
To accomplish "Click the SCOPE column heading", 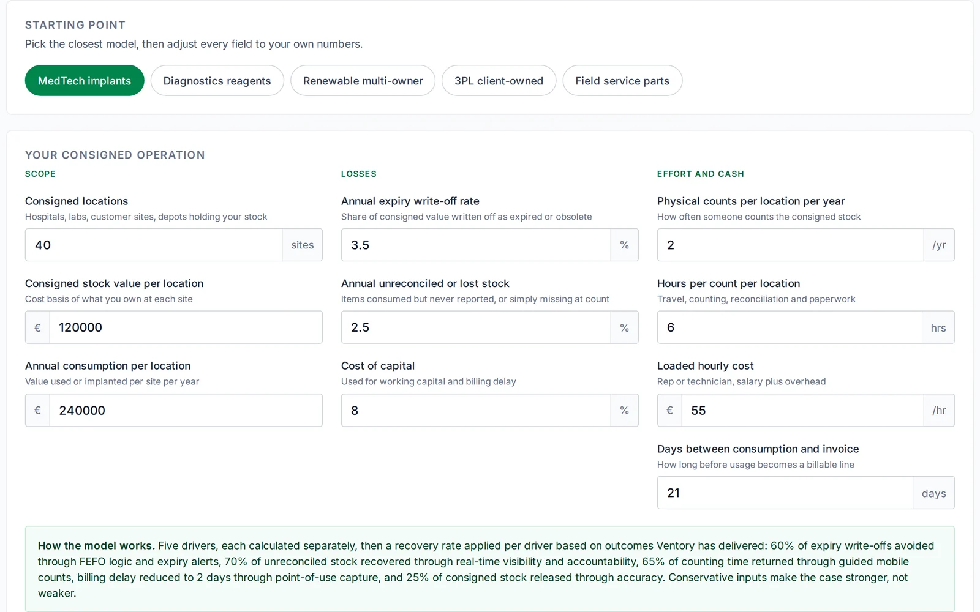I will click(40, 174).
